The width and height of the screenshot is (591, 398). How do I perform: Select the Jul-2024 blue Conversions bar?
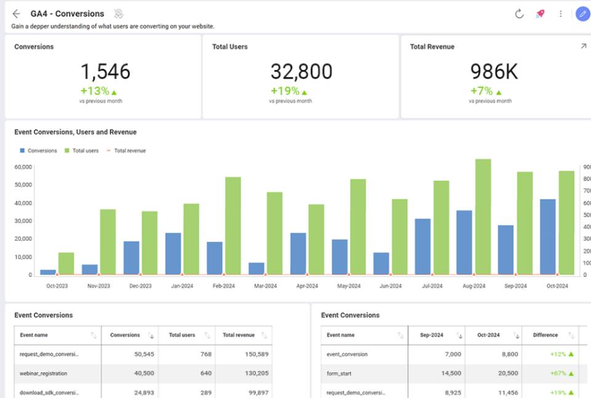[x=422, y=247]
